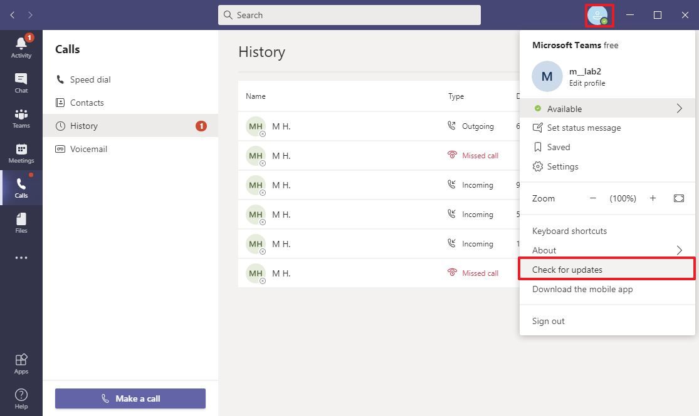The width and height of the screenshot is (699, 416).
Task: Select History in the Calls panel
Action: pyautogui.click(x=85, y=125)
